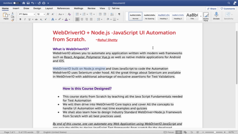
Task: Toggle superscript formatting
Action: point(46,19)
